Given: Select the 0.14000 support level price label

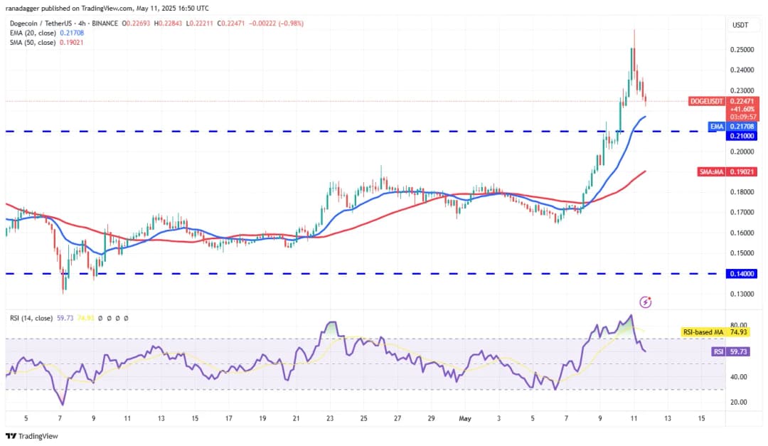Looking at the screenshot, I should point(743,274).
